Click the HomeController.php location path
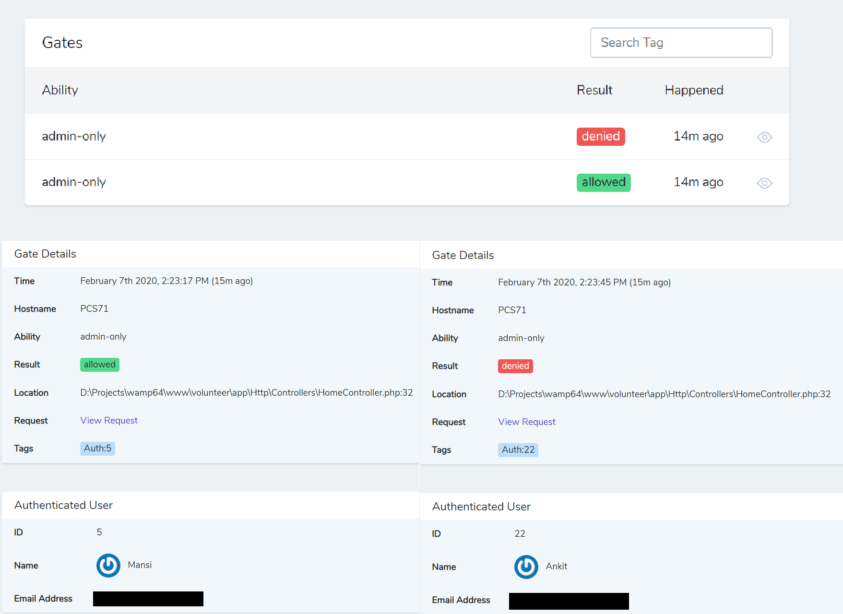The image size is (843, 614). pos(246,392)
